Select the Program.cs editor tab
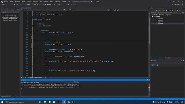Image resolution: width=185 pixels, height=104 pixels. (24, 8)
